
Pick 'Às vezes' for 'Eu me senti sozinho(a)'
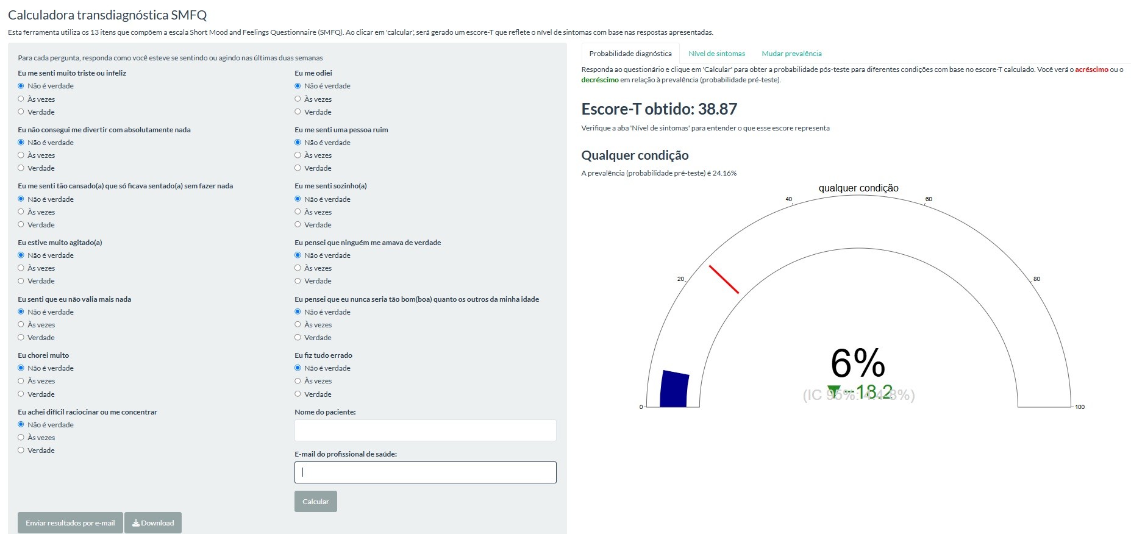pos(298,212)
